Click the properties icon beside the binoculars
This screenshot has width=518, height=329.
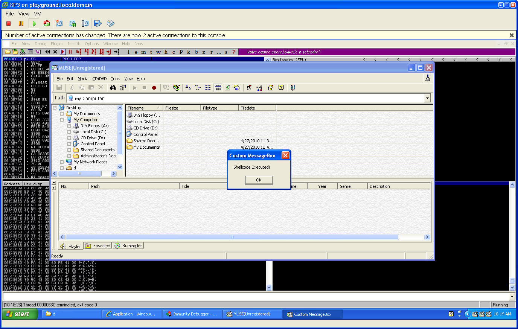click(x=122, y=87)
